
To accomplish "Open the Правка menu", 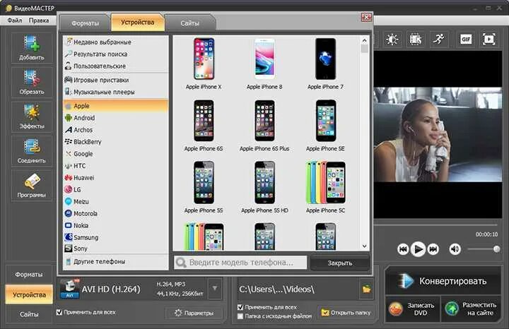I will pyautogui.click(x=39, y=20).
